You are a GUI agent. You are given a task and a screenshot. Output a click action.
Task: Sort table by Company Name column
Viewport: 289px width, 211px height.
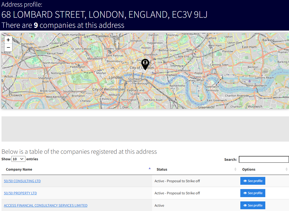tap(150, 168)
